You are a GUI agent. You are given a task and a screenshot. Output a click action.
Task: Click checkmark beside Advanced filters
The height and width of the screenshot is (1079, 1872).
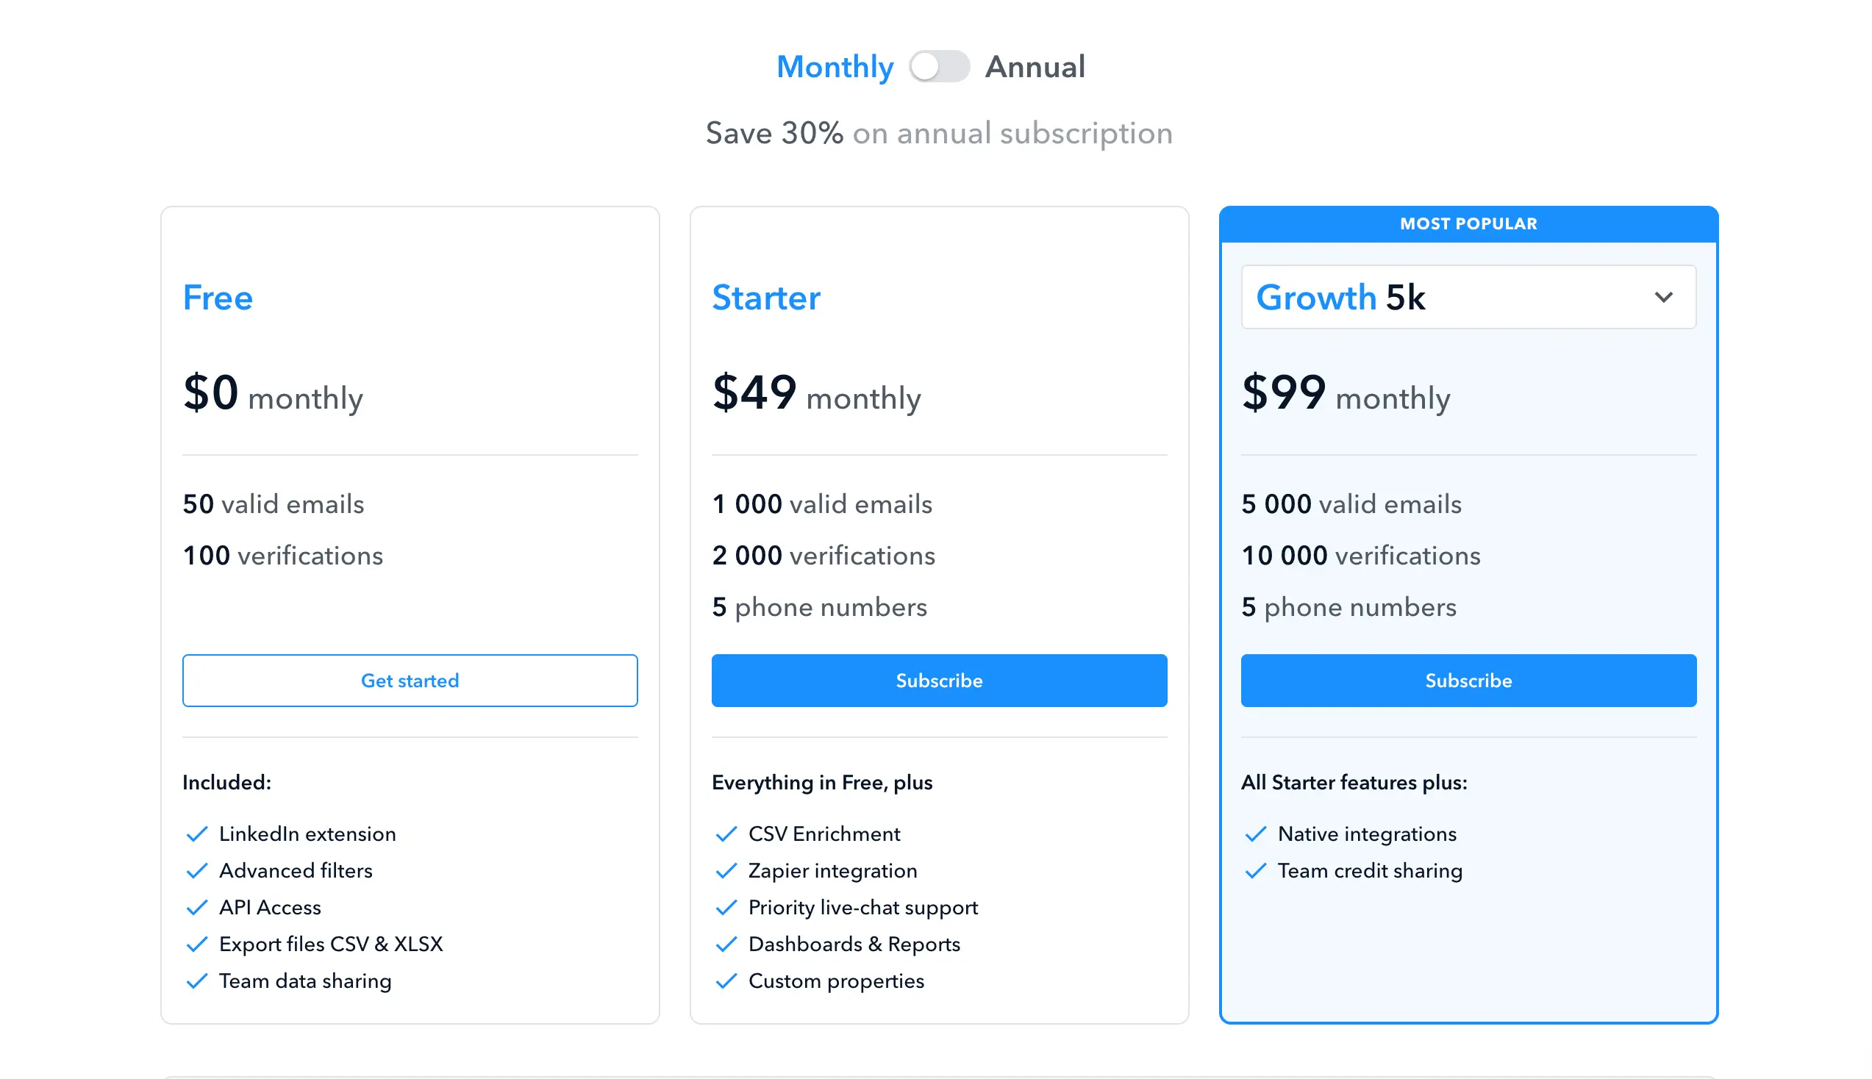click(x=197, y=871)
